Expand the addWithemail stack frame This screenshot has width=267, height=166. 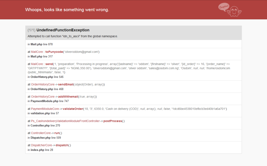68,96
